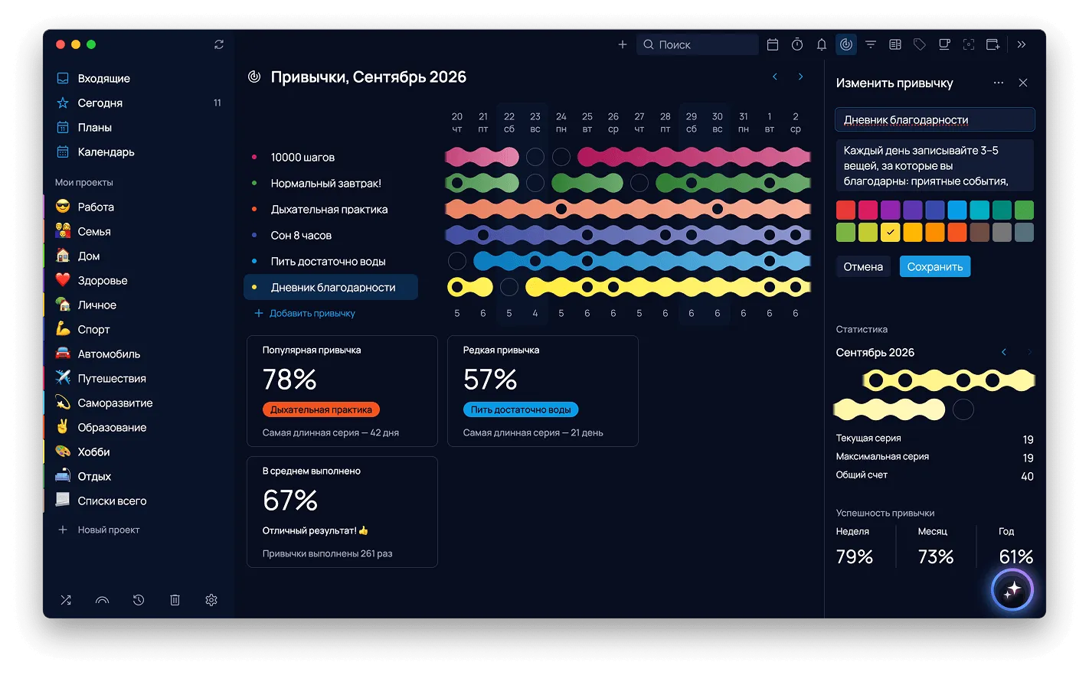
Task: Click Новый проект in the sidebar
Action: pos(100,530)
